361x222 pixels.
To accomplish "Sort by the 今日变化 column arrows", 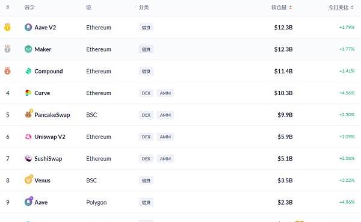I will (352, 7).
